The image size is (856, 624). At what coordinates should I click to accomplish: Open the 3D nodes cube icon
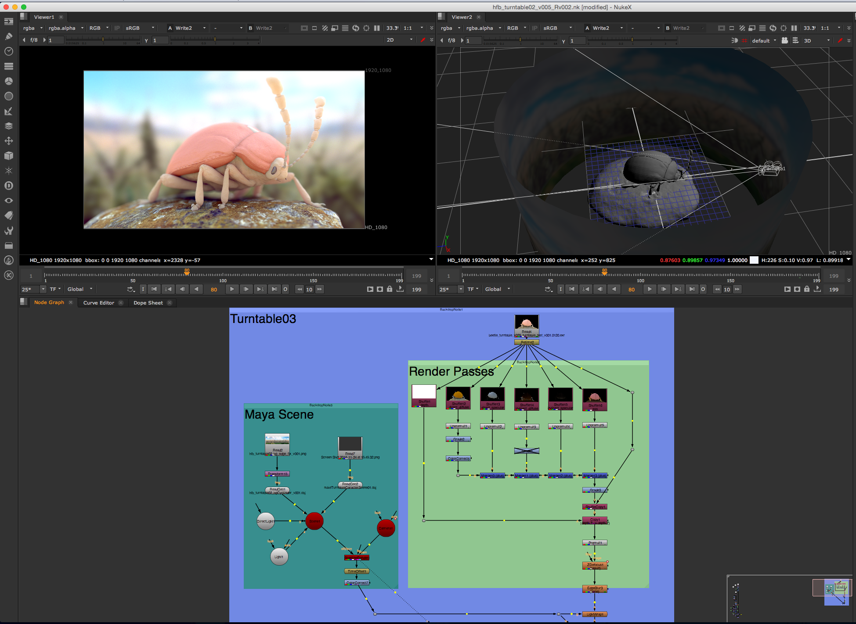click(x=9, y=156)
